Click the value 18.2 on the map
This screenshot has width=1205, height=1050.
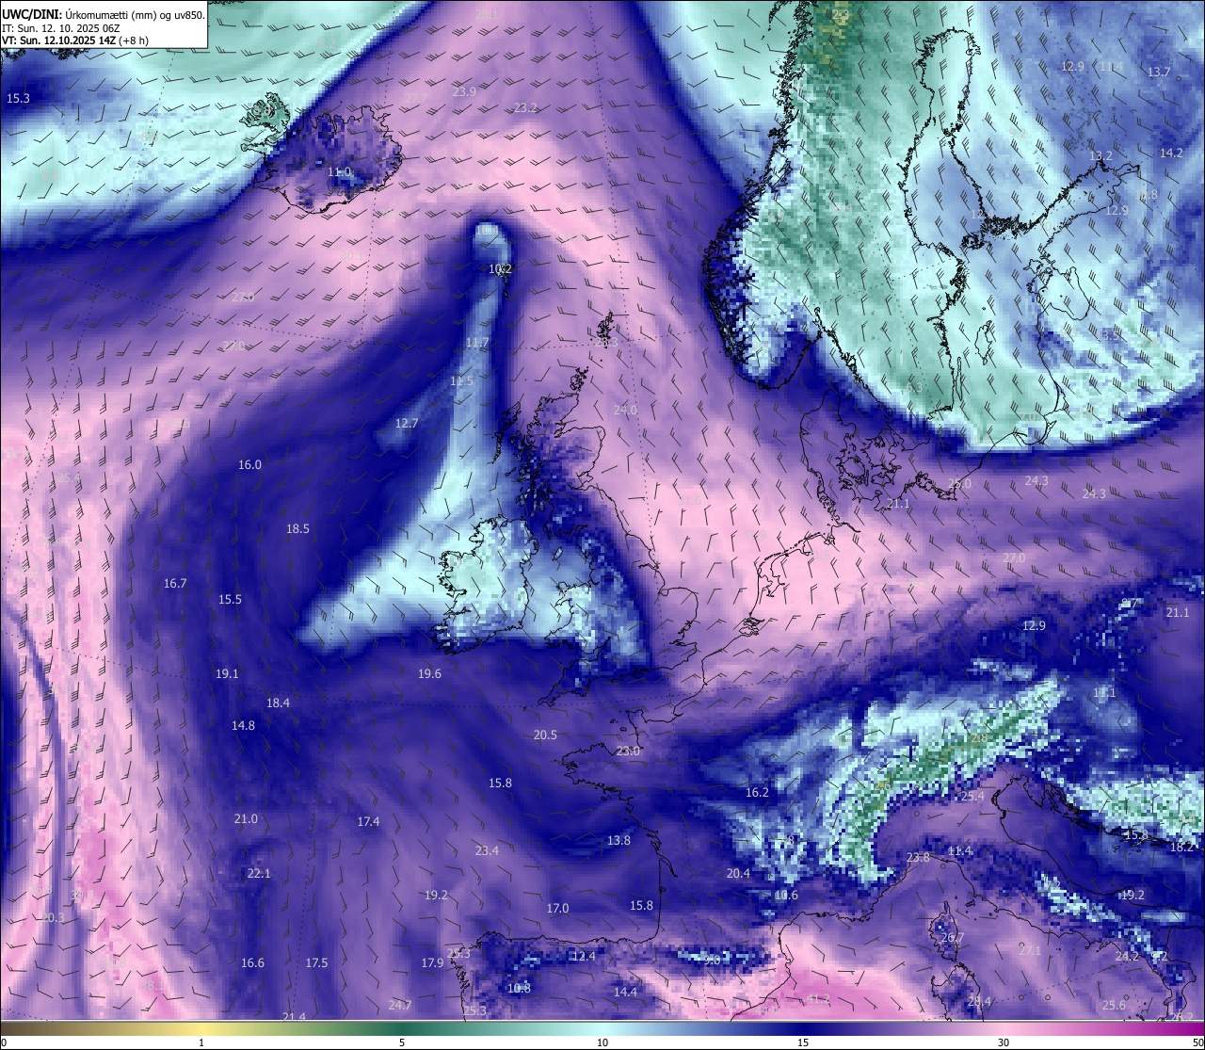(x=1181, y=847)
